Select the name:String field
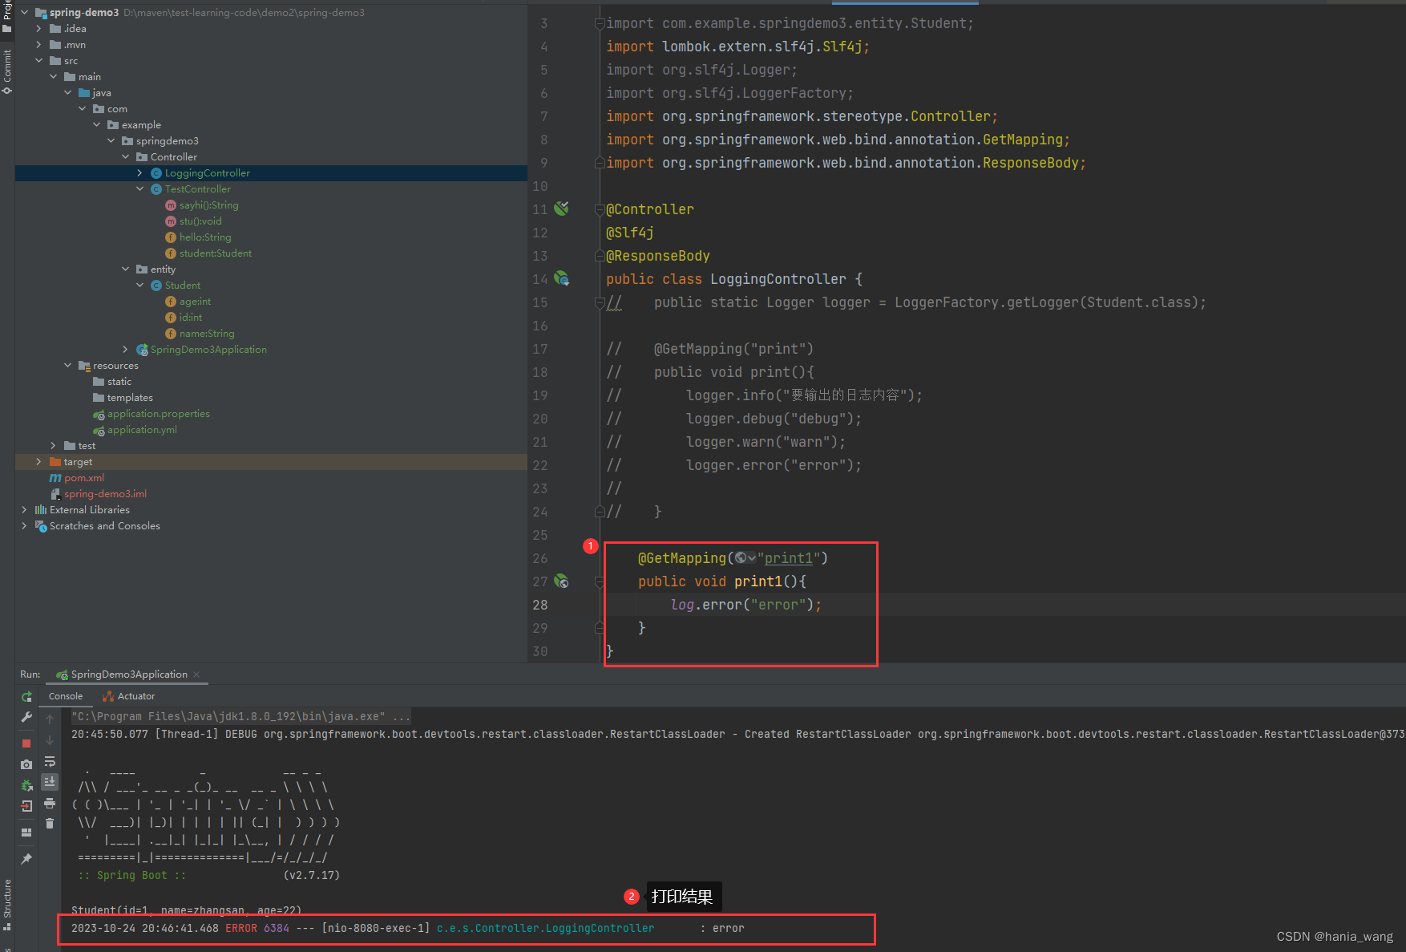 pyautogui.click(x=207, y=334)
